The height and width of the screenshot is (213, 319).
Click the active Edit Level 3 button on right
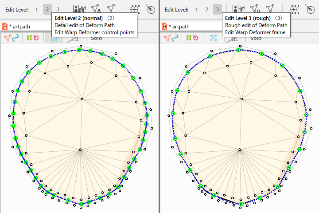217,9
